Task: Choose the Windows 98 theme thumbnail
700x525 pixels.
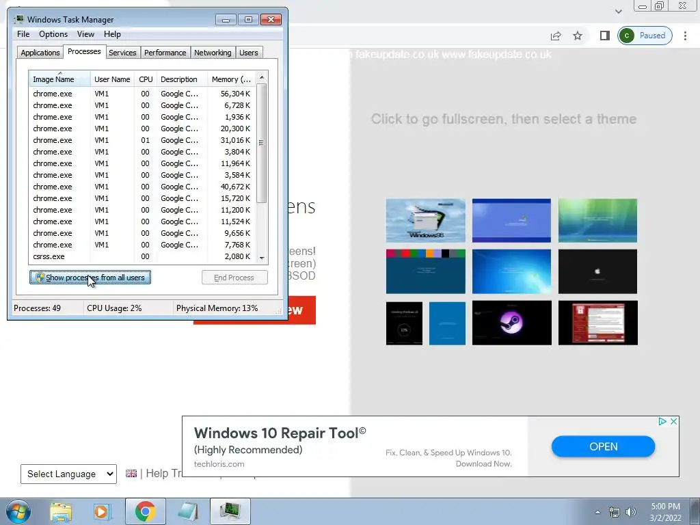Action: pyautogui.click(x=425, y=220)
